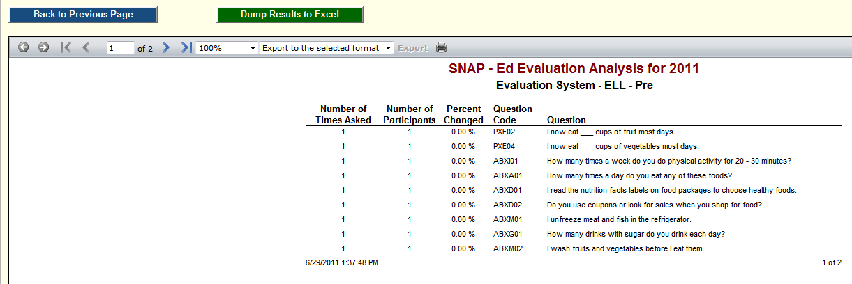The image size is (852, 284).
Task: Click the round forward navigation arrow icon
Action: click(43, 47)
